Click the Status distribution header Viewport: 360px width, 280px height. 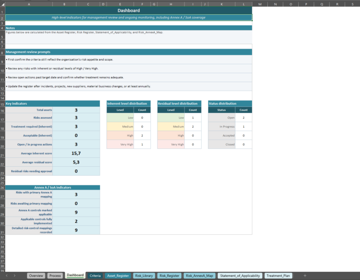coord(230,104)
